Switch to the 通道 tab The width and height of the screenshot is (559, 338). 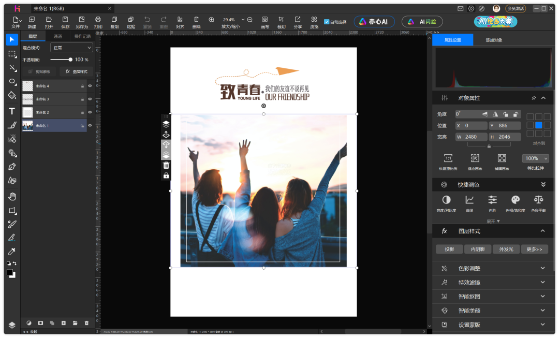click(58, 36)
